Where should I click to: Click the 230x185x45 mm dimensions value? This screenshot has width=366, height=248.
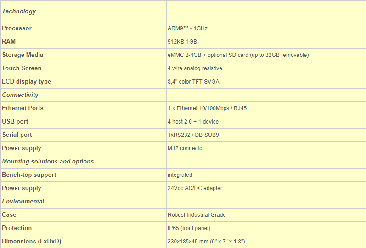point(206,242)
